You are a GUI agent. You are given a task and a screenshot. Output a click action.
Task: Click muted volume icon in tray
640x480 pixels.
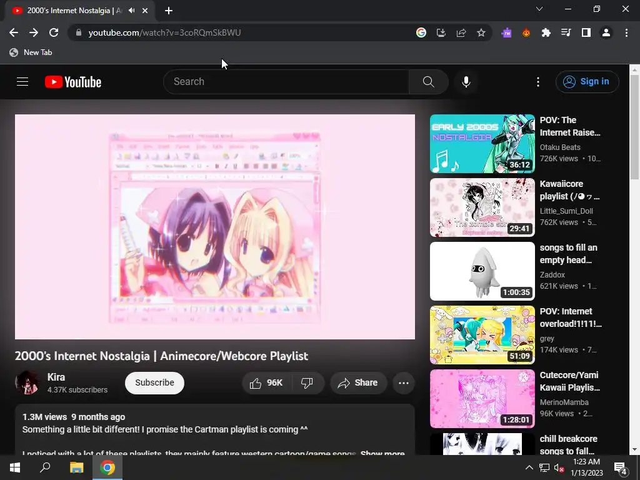[559, 467]
